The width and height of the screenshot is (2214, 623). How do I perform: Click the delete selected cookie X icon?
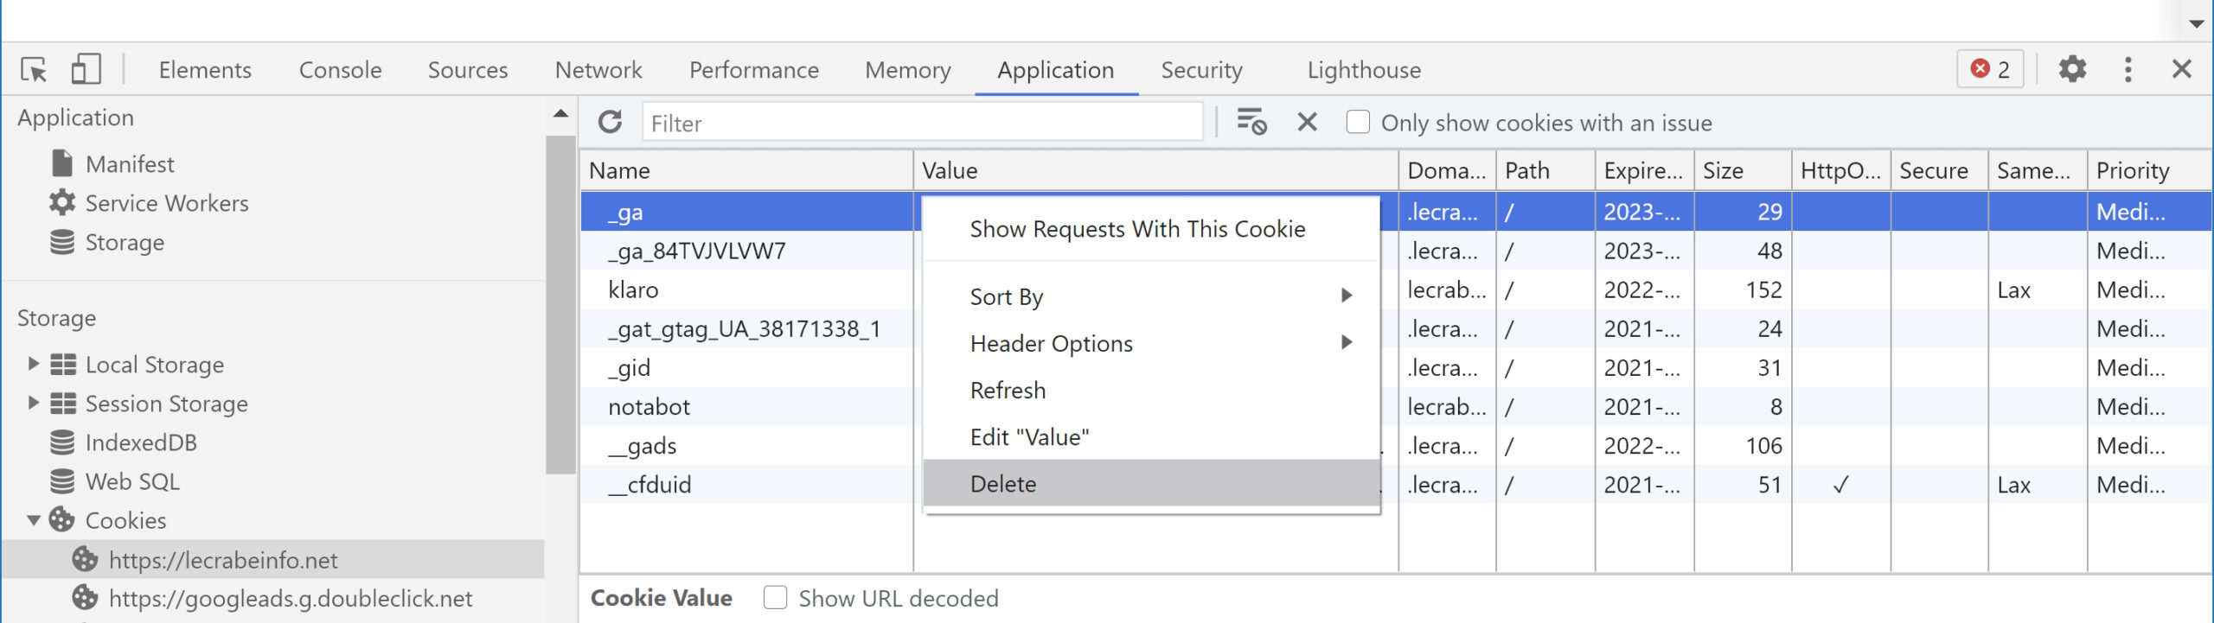[1307, 122]
